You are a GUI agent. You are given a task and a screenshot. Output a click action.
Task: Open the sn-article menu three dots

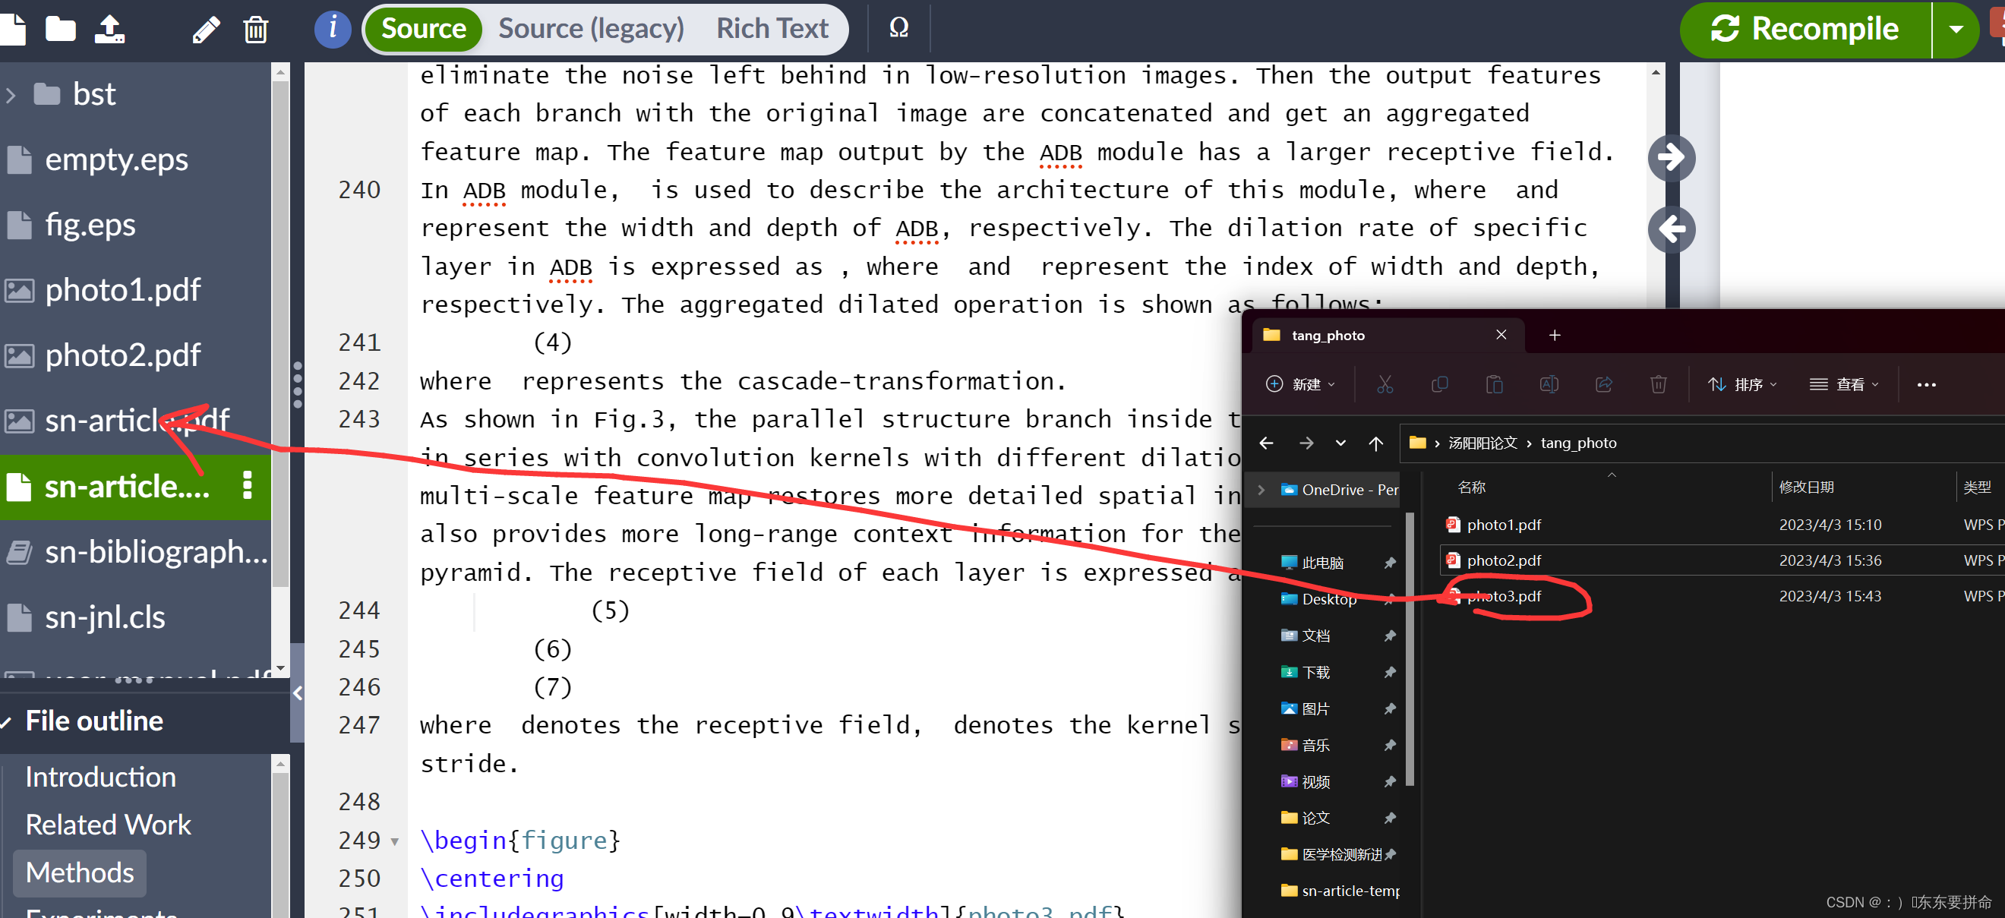coord(248,485)
